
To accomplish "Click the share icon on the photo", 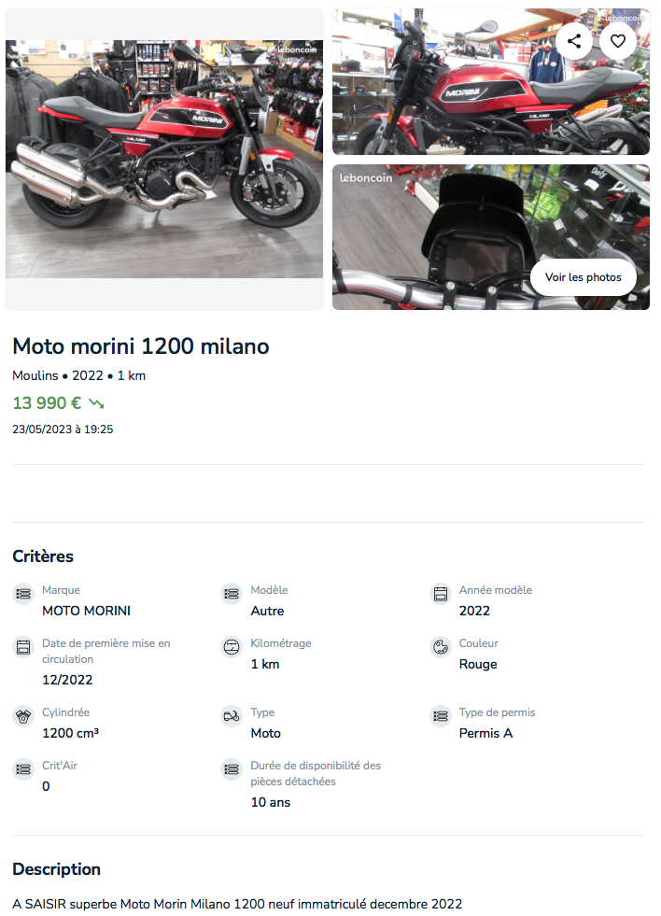I will point(574,41).
